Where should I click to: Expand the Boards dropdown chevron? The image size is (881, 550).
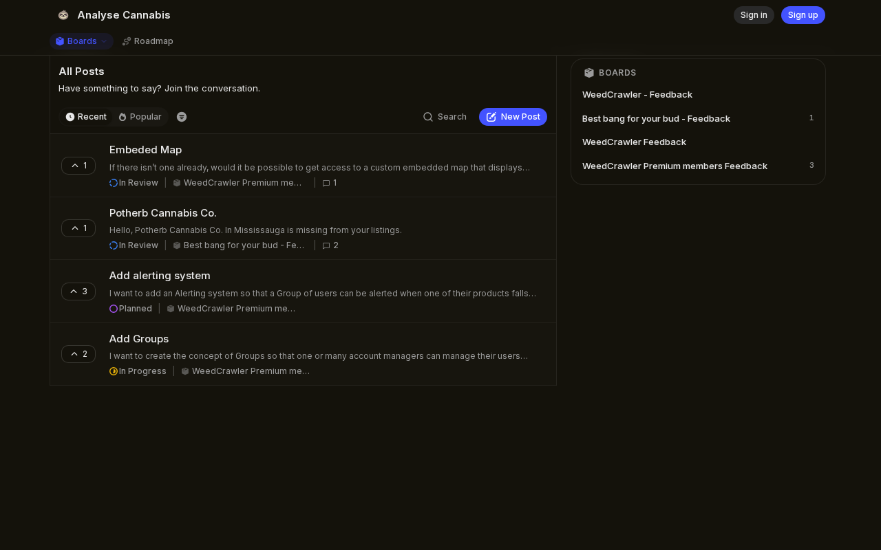coord(105,41)
